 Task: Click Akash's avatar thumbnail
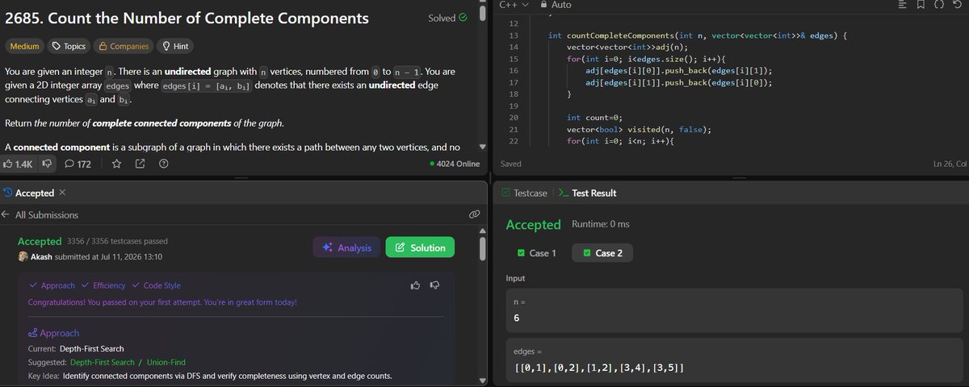pos(23,256)
